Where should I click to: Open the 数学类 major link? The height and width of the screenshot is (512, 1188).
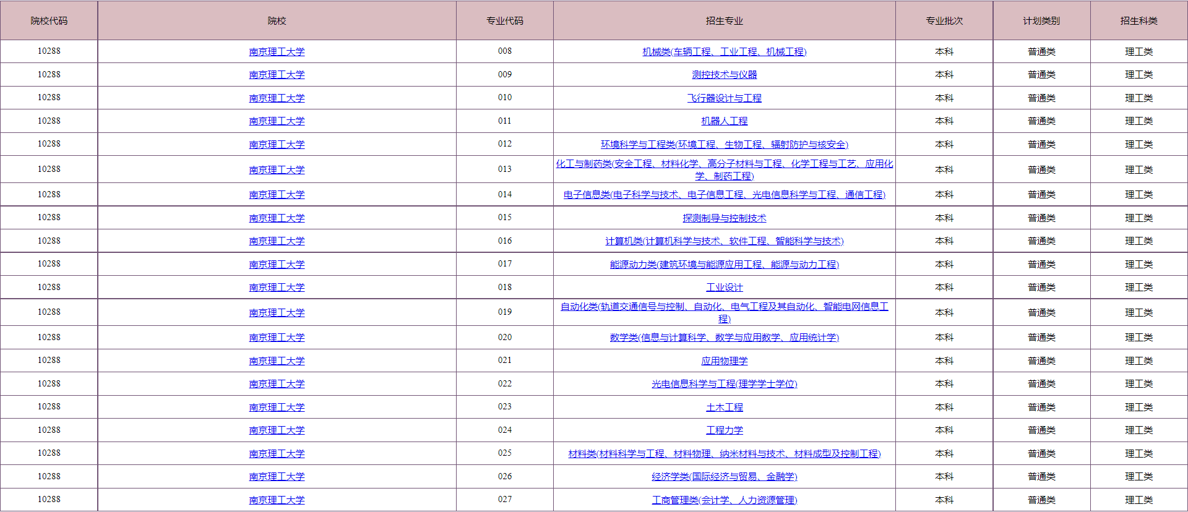point(724,338)
